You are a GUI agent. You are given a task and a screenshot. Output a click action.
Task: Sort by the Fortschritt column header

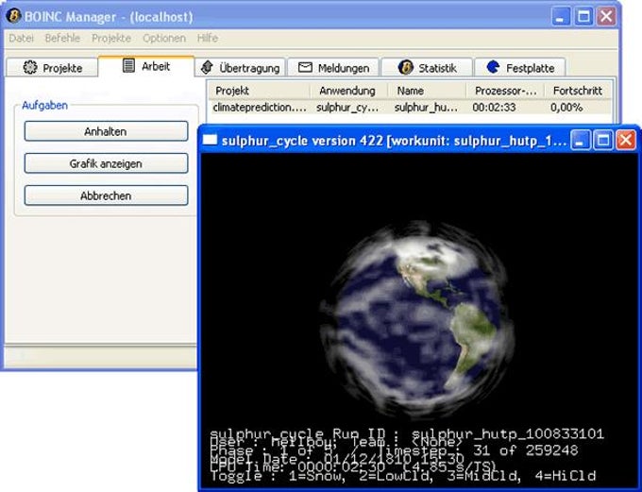[x=578, y=91]
